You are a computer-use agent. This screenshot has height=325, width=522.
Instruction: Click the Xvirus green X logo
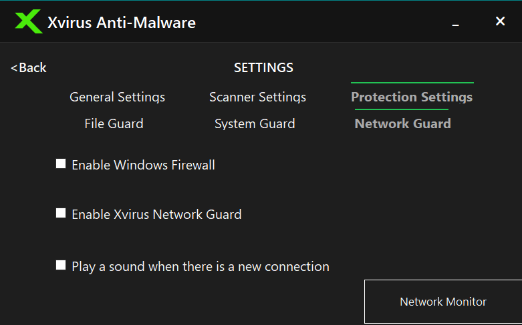tap(29, 21)
